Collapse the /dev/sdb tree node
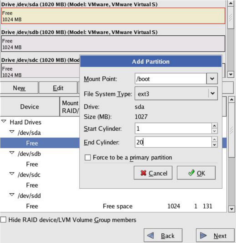Viewport: 236px width, 243px height. [12, 153]
